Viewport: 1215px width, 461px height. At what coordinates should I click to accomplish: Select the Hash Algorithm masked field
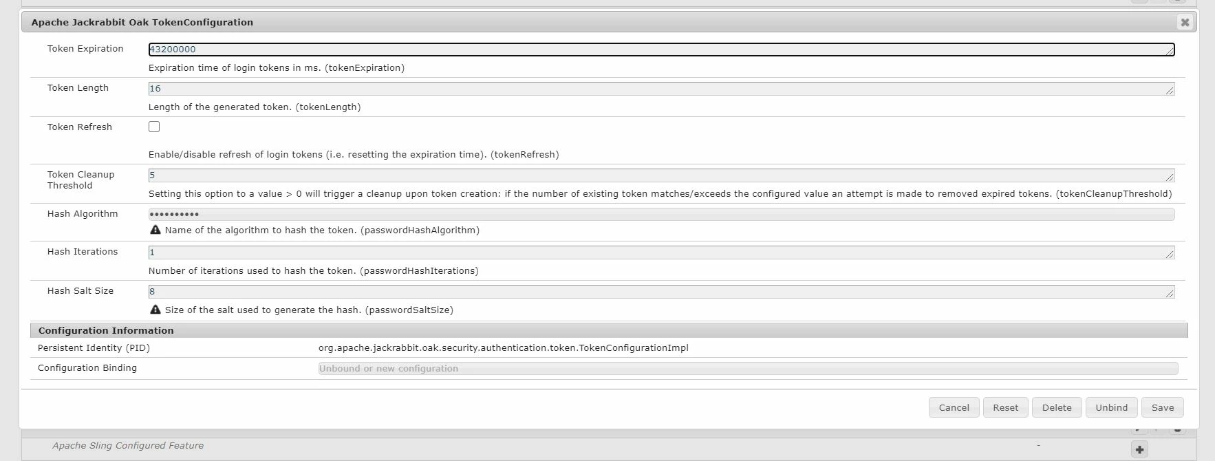pos(661,214)
